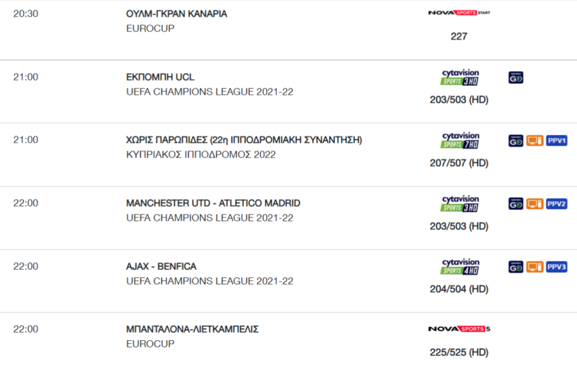
Task: Select the ΕΚΠΟΜΠΗ UCL program title
Action: click(x=160, y=77)
